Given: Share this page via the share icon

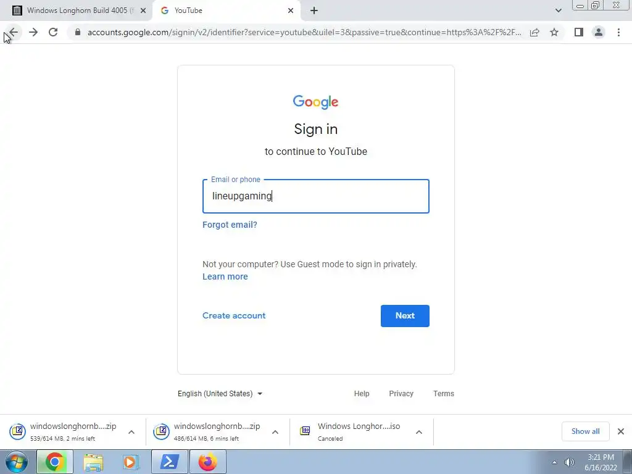Looking at the screenshot, I should pos(534,32).
